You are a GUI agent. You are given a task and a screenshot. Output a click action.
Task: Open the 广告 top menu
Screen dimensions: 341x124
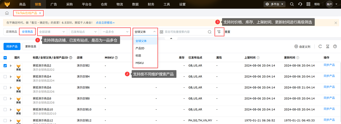coord(54,4)
